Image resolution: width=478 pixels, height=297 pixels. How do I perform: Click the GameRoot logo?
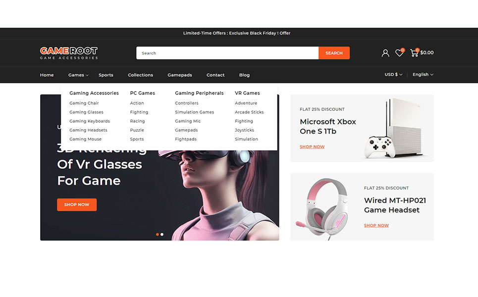pos(69,52)
